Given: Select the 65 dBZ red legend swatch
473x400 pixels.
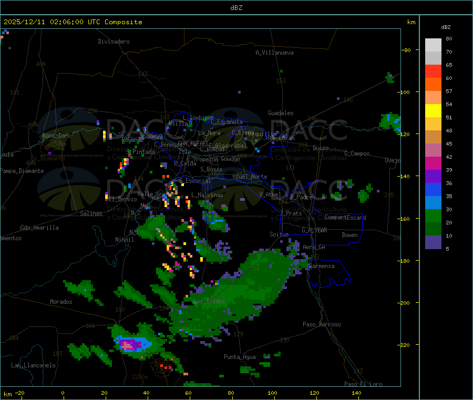Looking at the screenshot, I should coord(433,71).
